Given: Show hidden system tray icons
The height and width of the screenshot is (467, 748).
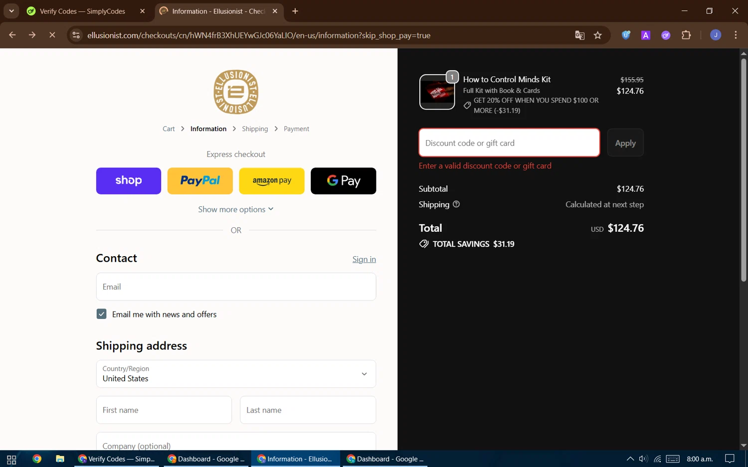Looking at the screenshot, I should click(x=630, y=459).
